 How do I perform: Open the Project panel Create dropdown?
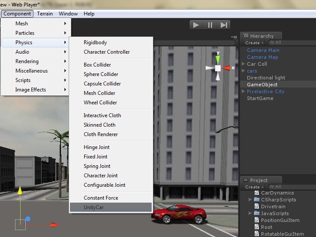254,187
